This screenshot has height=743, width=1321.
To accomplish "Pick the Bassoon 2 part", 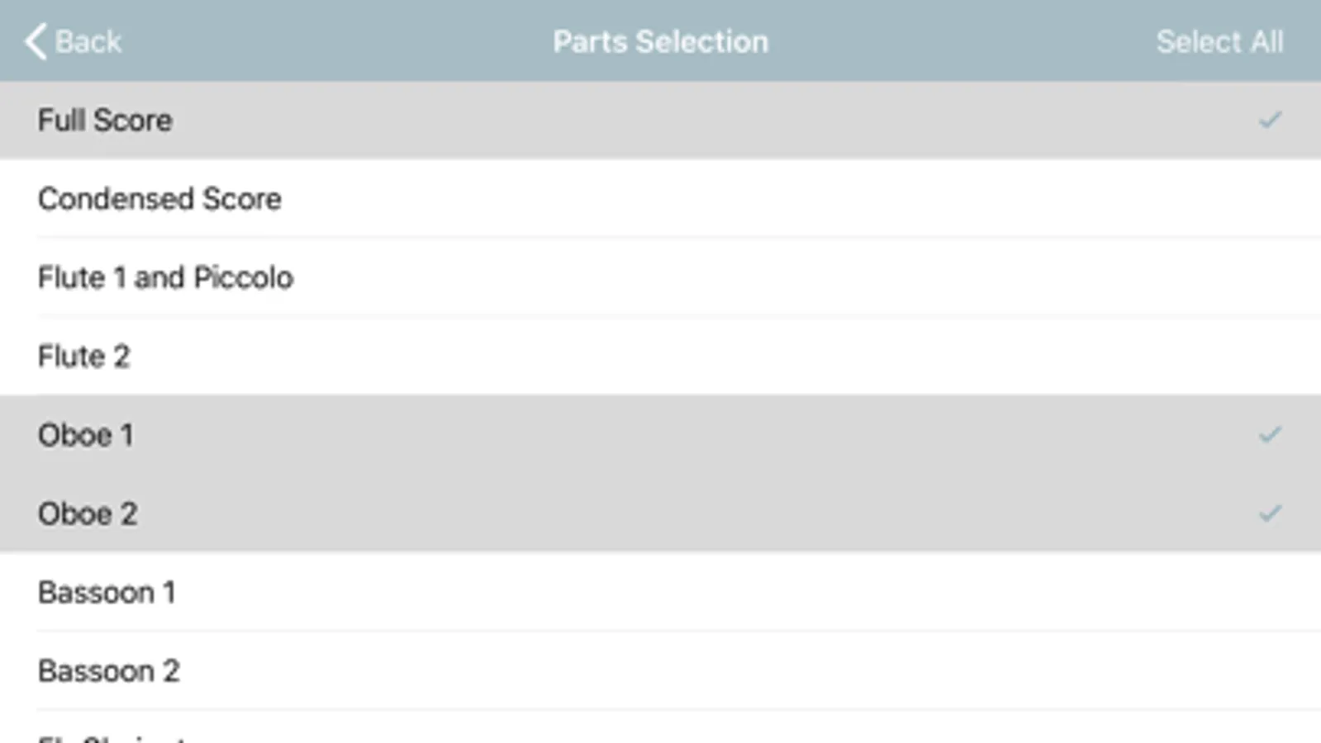I will coord(108,671).
